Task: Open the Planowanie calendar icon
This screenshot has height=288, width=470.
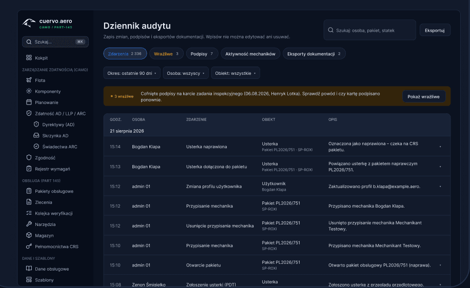Action: pos(29,102)
